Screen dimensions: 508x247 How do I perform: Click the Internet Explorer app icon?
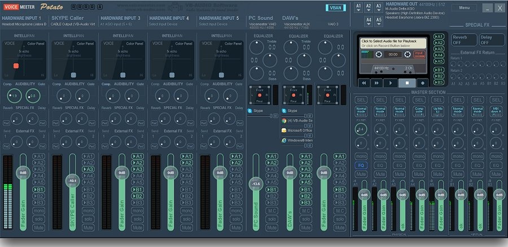(x=284, y=140)
